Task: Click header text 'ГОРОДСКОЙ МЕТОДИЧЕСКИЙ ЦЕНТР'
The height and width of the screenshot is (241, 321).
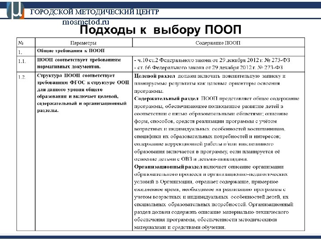Action: tap(95, 12)
